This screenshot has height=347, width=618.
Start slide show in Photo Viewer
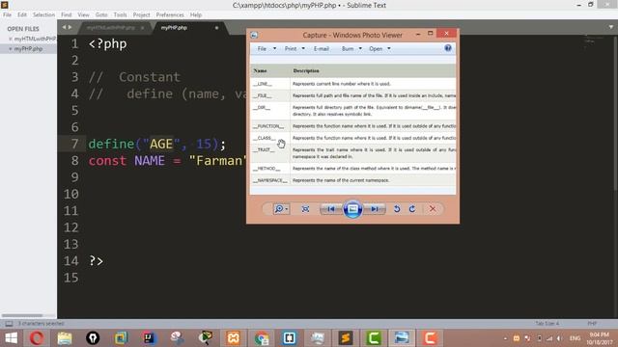coord(352,209)
